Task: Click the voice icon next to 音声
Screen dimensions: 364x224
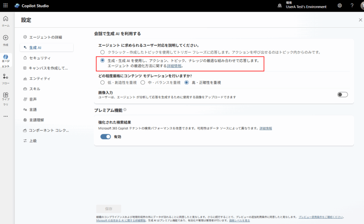Action: pos(25,99)
